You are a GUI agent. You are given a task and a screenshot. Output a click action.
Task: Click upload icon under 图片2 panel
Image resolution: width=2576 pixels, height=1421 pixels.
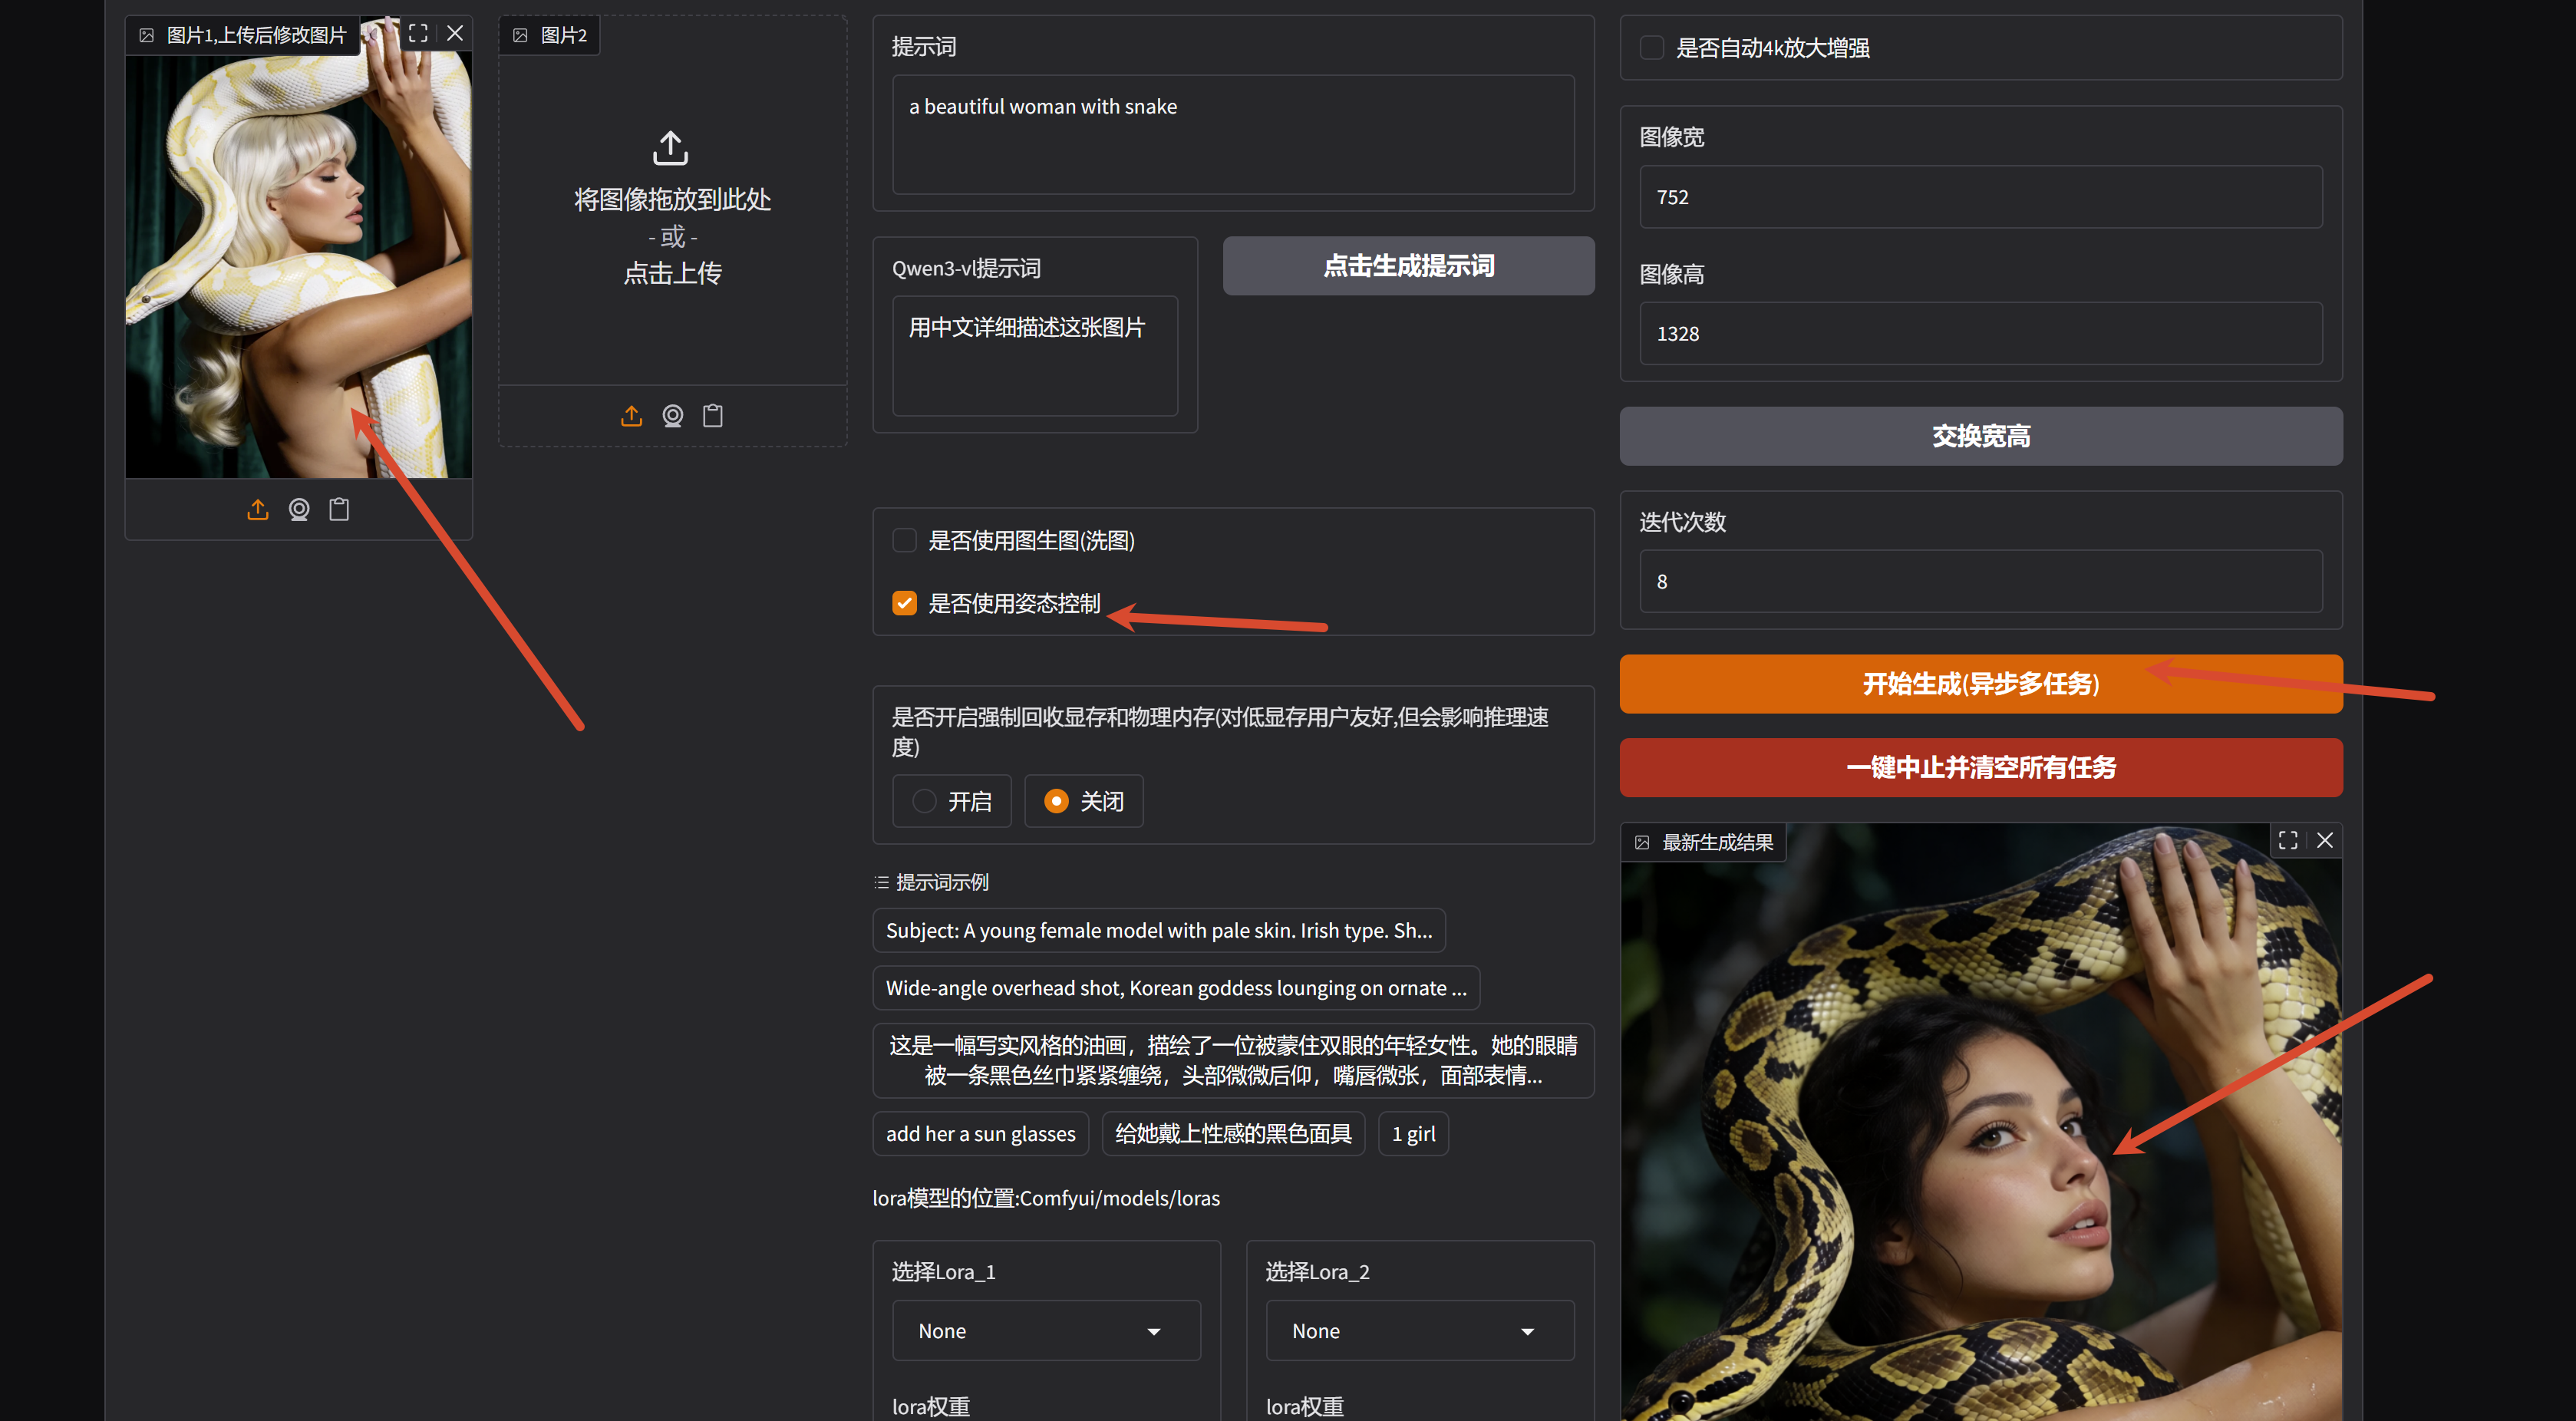(x=631, y=416)
